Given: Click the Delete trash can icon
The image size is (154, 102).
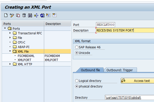Looking at the screenshot, I should [x=24, y=16].
